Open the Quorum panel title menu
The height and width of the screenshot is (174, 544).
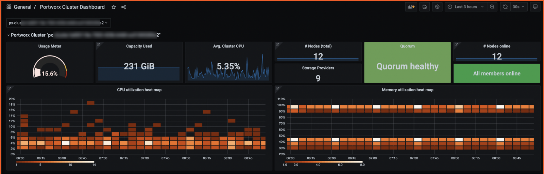(x=407, y=46)
